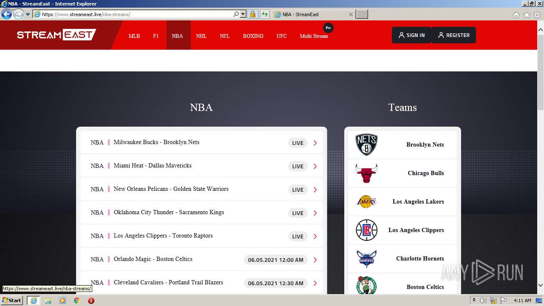Image resolution: width=544 pixels, height=306 pixels.
Task: Open New Orleans Pelicans - Golden State Warriors
Action: (201, 189)
